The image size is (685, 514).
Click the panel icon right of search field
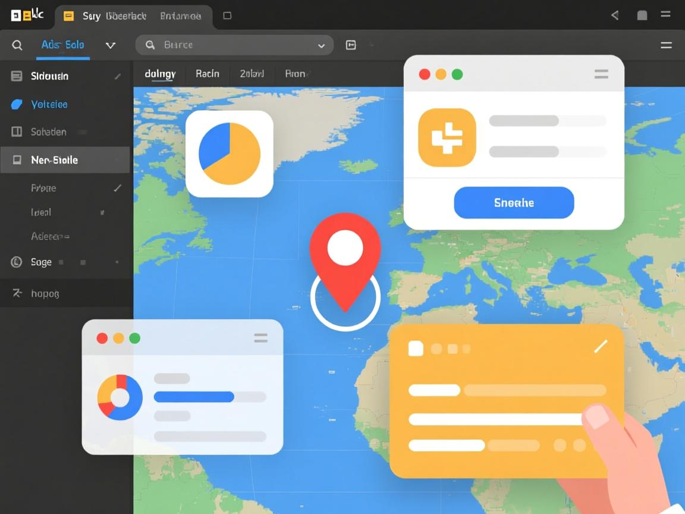(x=351, y=45)
